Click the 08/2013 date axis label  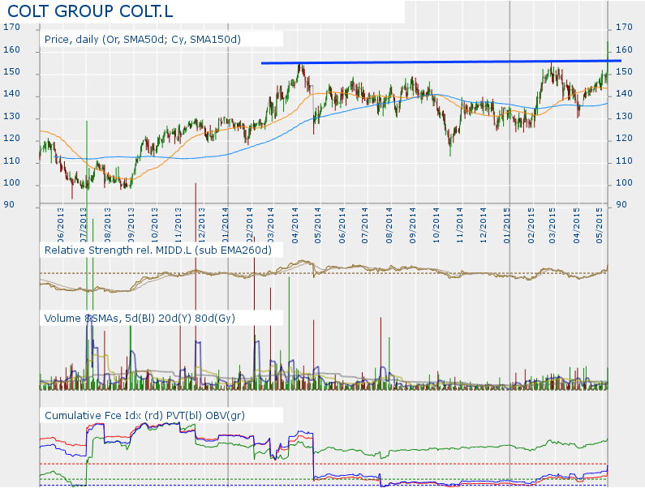click(x=107, y=225)
